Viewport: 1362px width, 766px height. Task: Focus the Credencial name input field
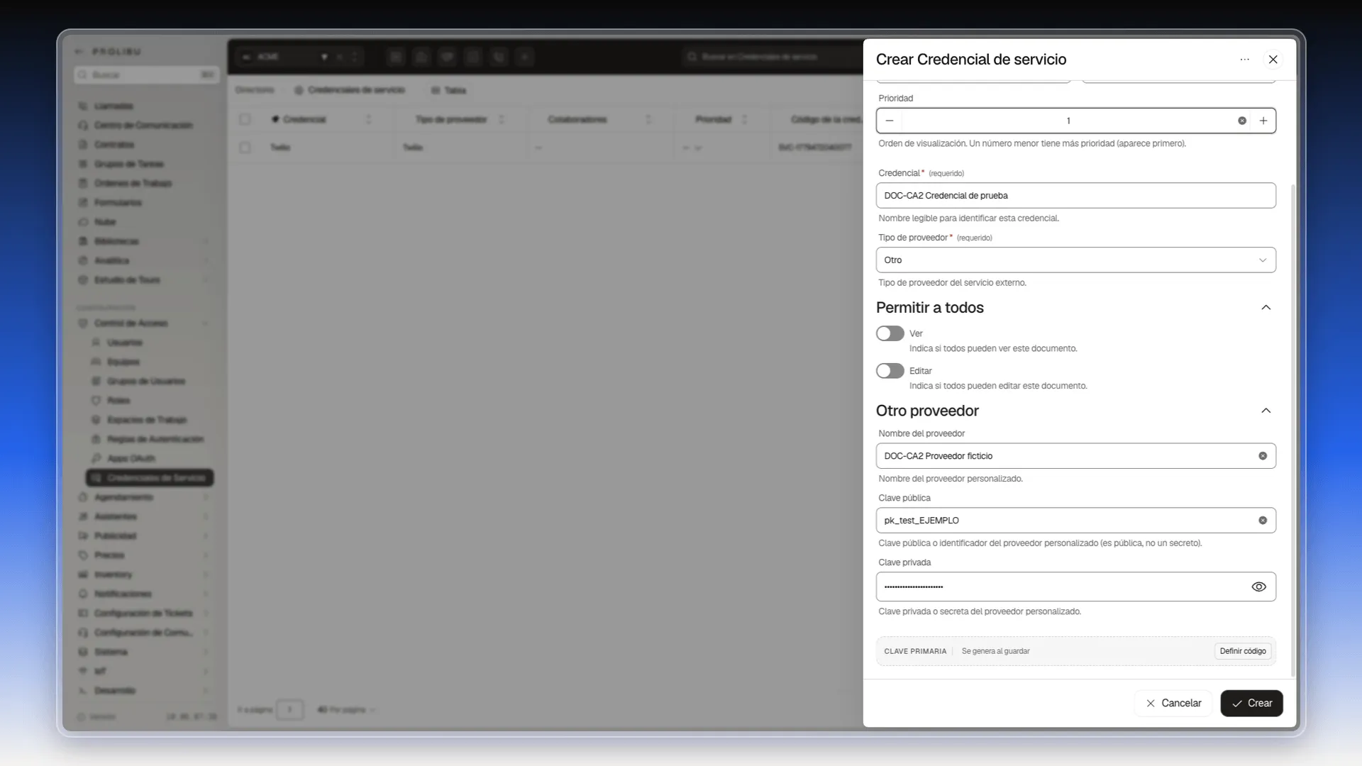pyautogui.click(x=1075, y=196)
